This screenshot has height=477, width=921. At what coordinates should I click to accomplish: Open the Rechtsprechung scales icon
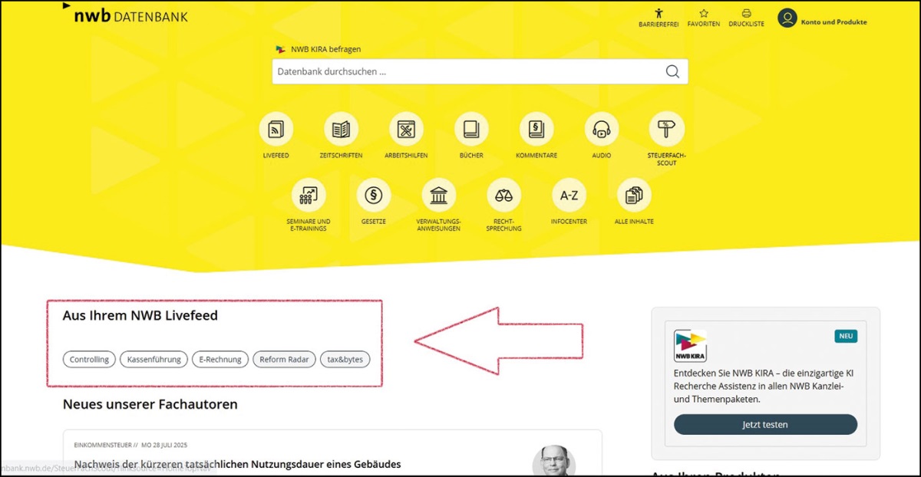coord(503,196)
